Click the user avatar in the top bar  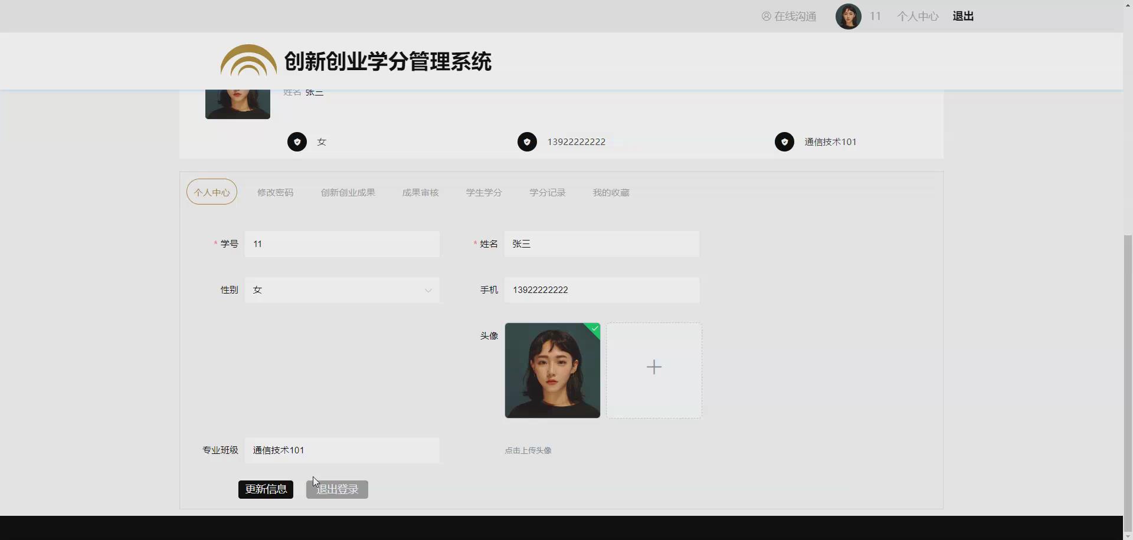point(848,16)
